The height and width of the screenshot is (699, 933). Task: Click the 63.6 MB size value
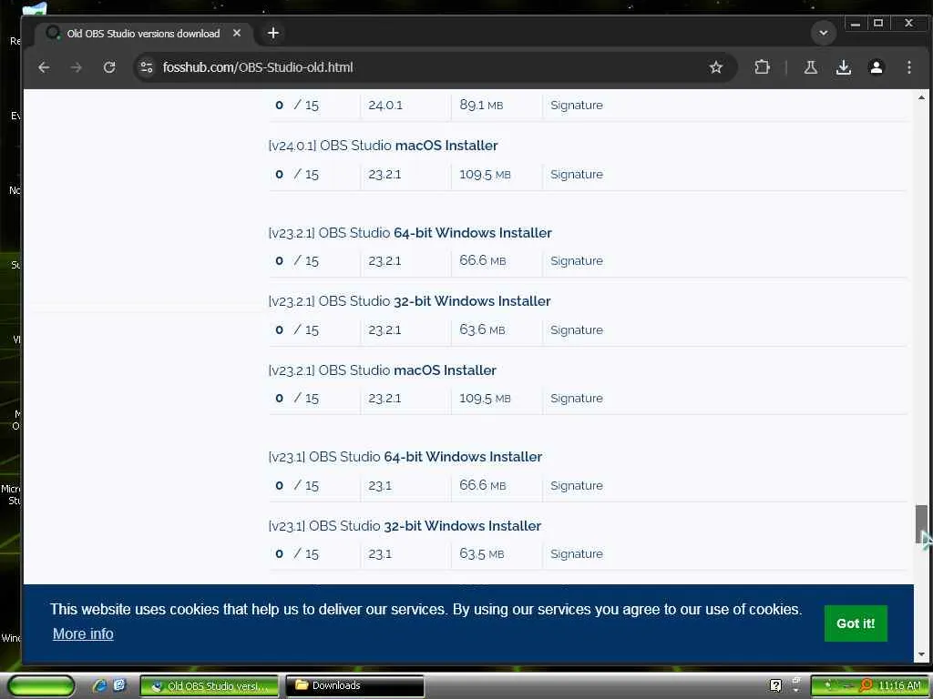[482, 329]
